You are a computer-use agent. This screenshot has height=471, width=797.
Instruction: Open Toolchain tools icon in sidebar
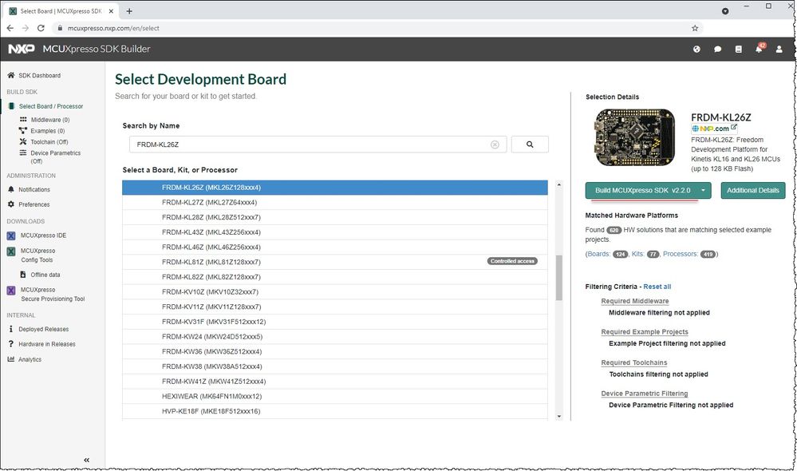(23, 142)
